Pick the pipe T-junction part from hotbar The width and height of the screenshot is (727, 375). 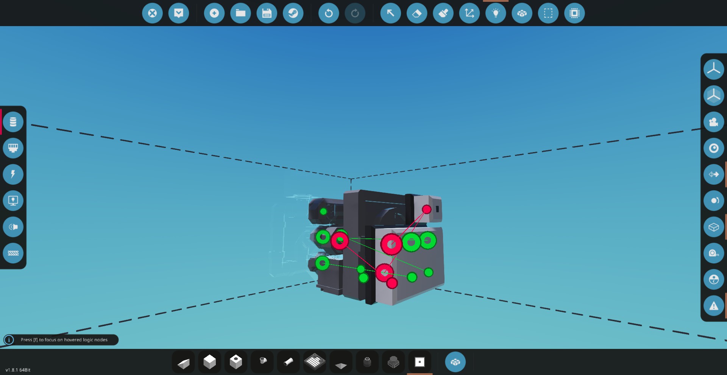[x=262, y=363]
